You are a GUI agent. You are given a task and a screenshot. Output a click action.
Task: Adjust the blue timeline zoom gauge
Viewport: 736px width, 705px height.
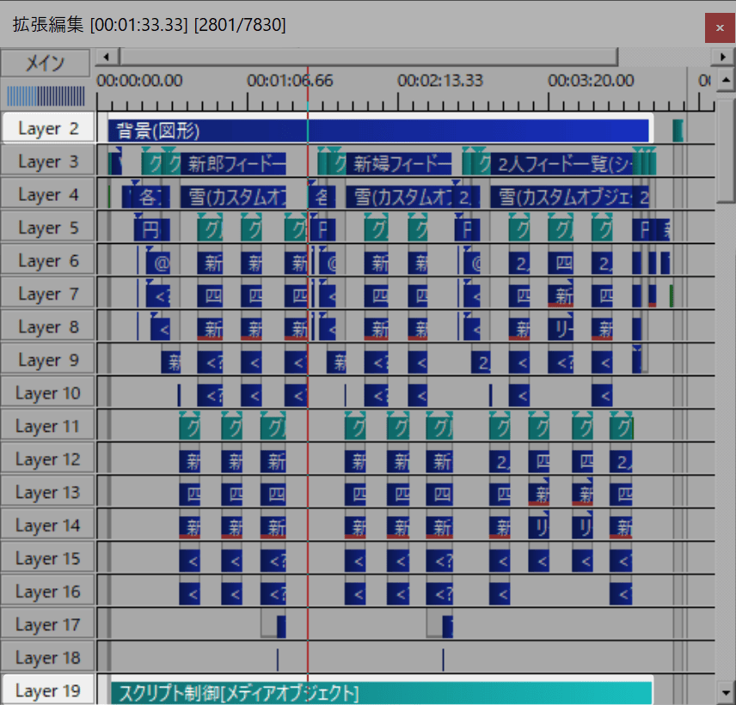point(46,95)
